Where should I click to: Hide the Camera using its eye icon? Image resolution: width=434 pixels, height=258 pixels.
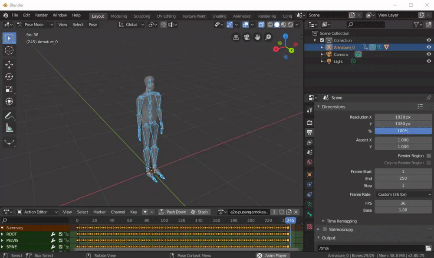click(x=429, y=54)
